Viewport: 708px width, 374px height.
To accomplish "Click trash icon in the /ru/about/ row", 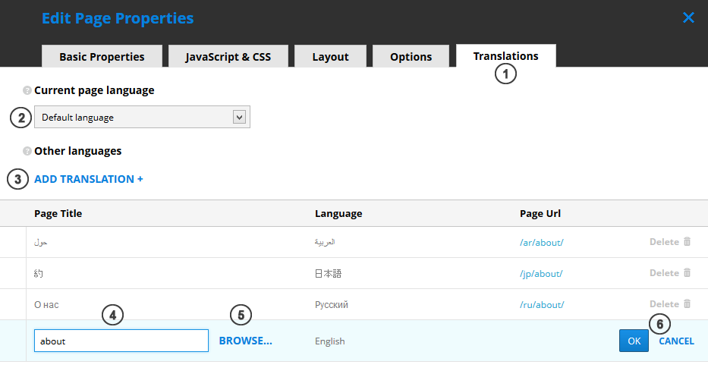I will click(x=688, y=303).
